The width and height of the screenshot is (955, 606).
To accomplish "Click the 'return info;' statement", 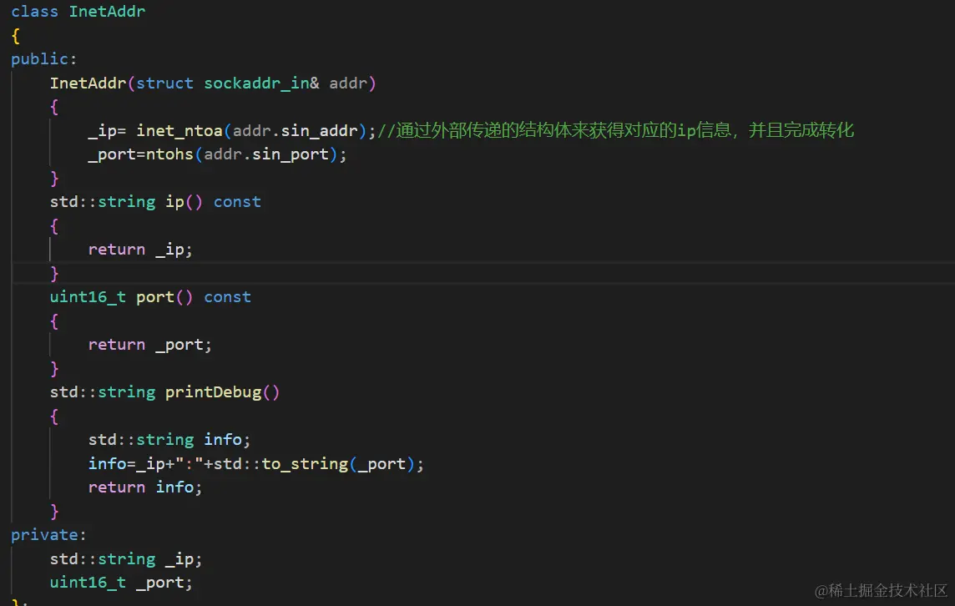I will point(145,487).
